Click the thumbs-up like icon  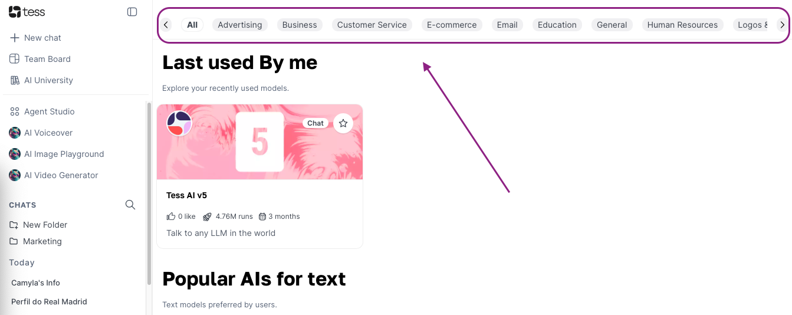pos(171,216)
